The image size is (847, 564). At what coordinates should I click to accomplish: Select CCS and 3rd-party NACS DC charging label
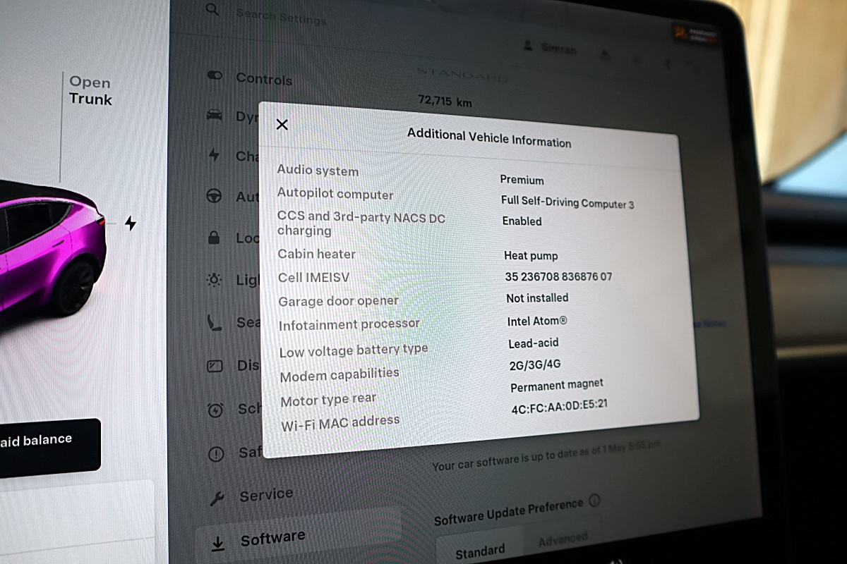361,223
